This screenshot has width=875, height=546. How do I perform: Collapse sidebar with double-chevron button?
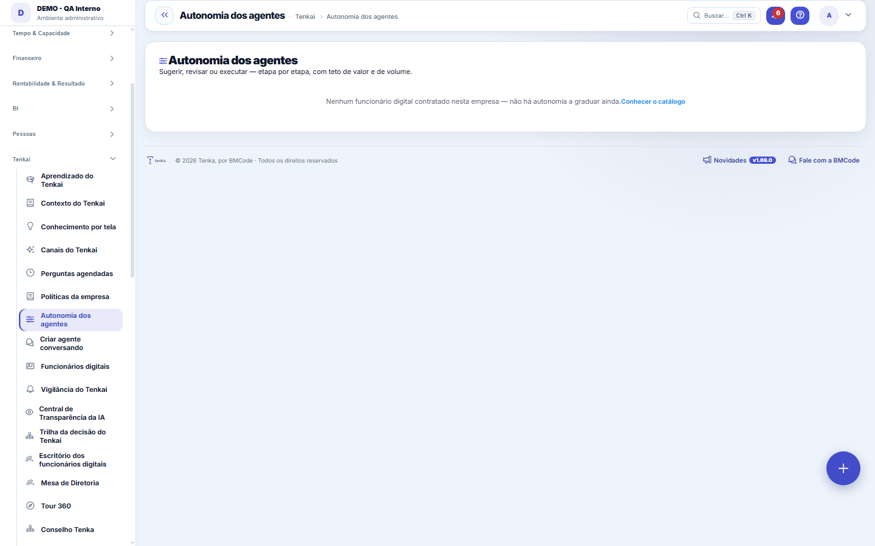coord(165,15)
